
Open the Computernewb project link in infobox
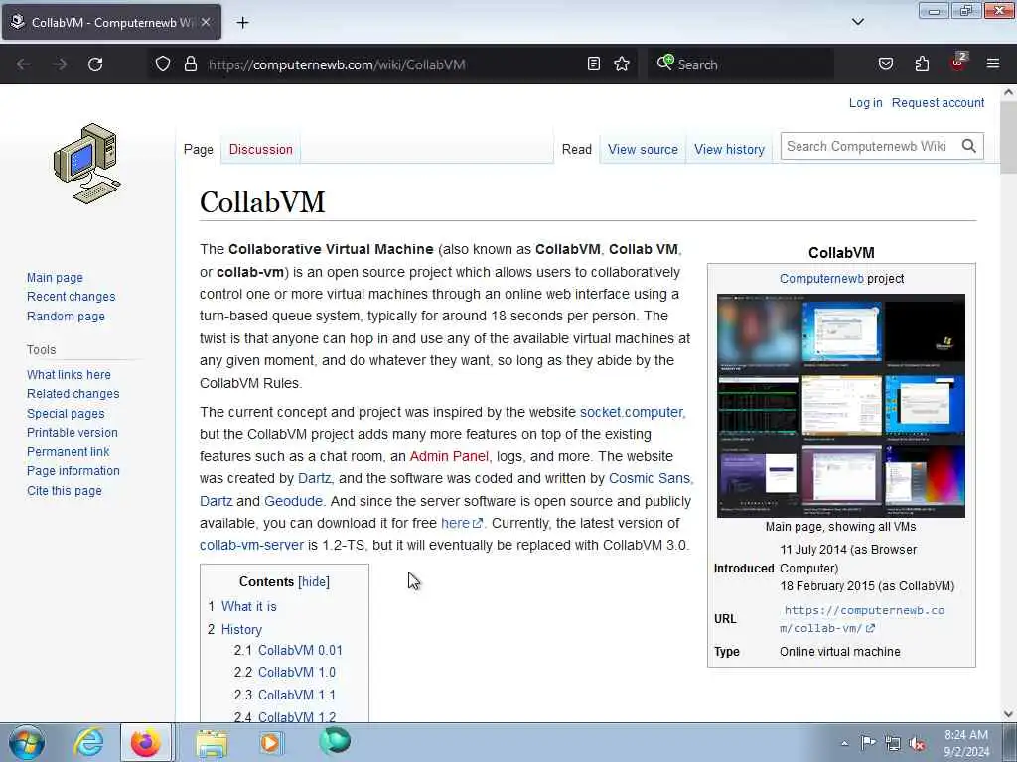[x=821, y=279]
